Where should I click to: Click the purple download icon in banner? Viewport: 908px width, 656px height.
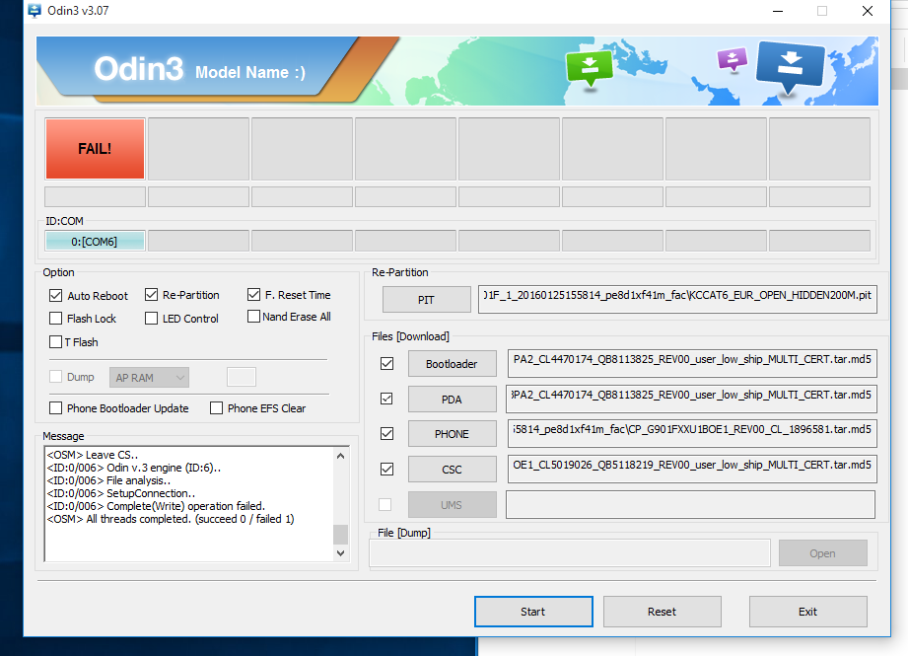click(732, 59)
